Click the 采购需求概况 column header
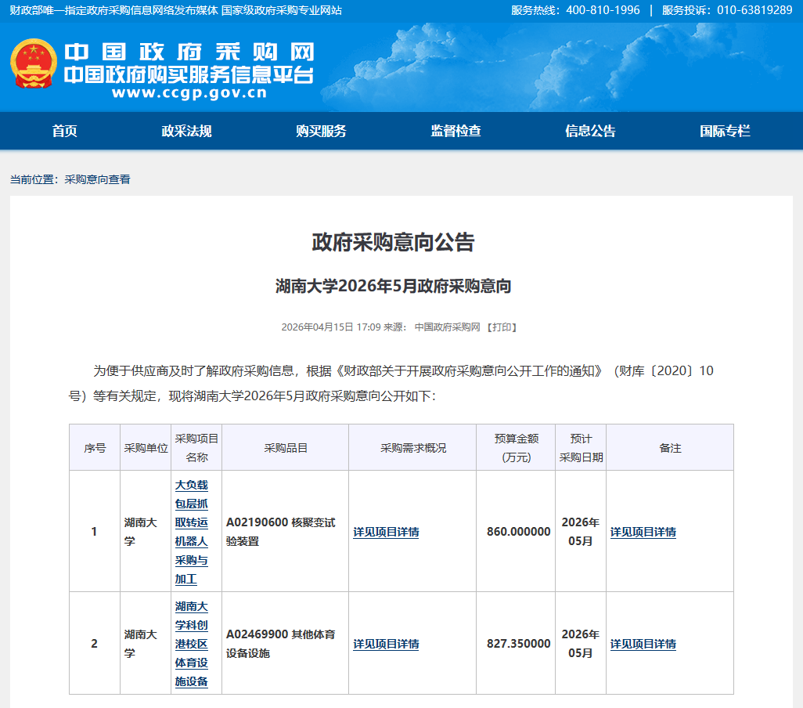This screenshot has width=803, height=708. [x=413, y=448]
